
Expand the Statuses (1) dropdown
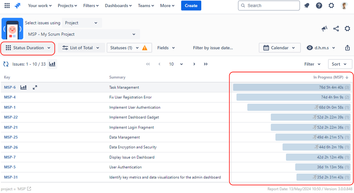(129, 48)
